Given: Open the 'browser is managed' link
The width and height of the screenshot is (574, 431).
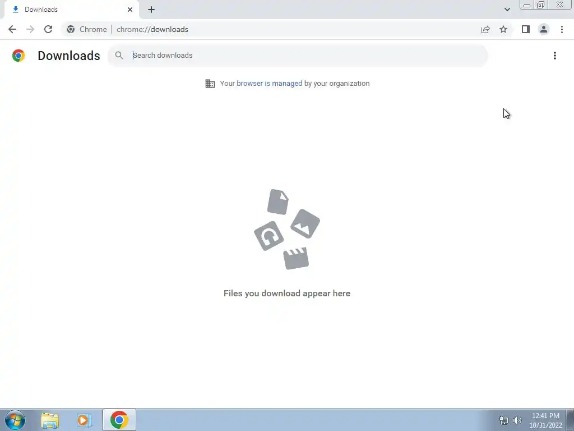Looking at the screenshot, I should pyautogui.click(x=270, y=84).
